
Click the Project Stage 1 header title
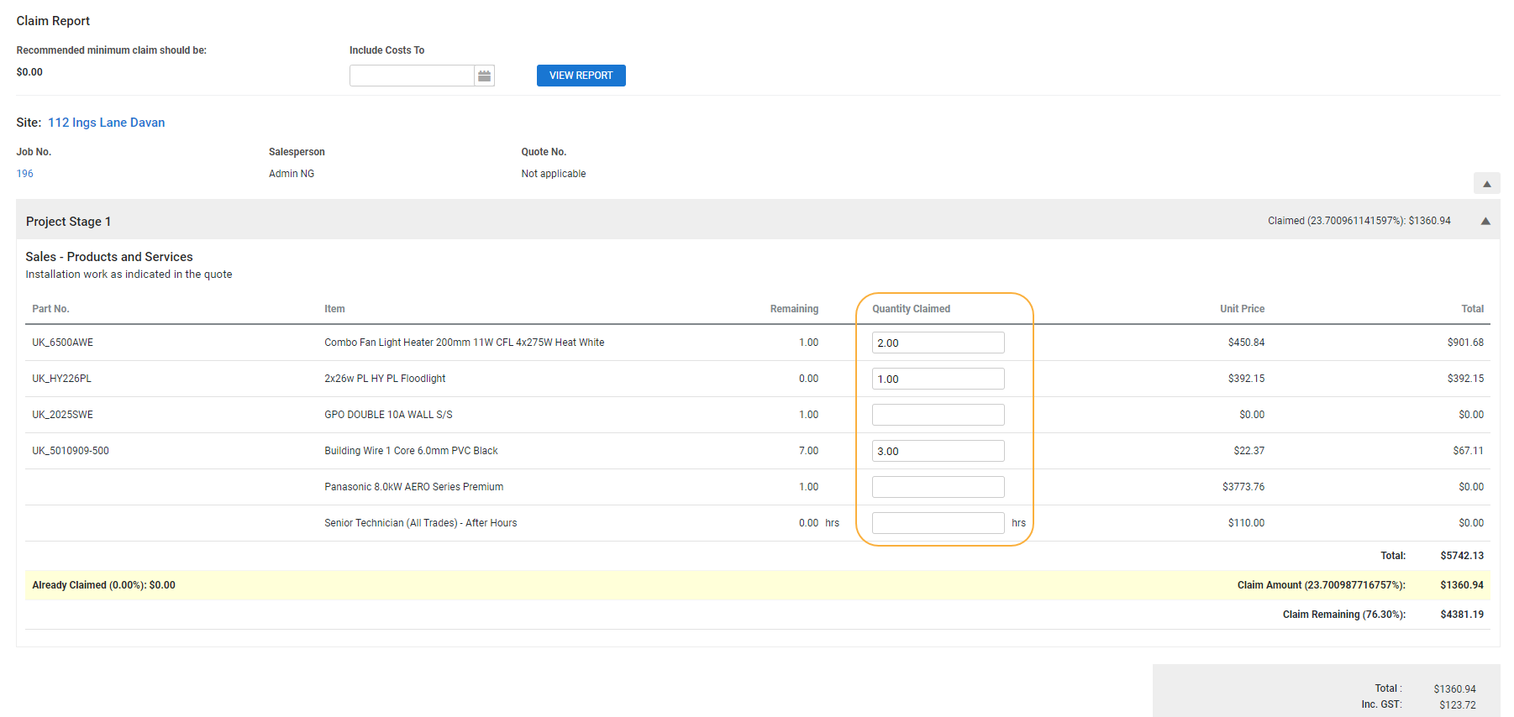(x=68, y=222)
